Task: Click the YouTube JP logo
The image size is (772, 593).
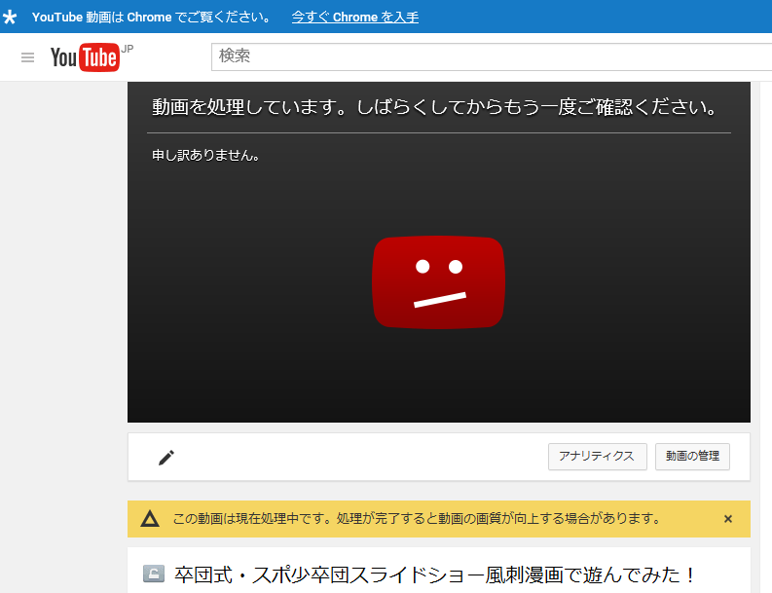Action: pos(92,57)
